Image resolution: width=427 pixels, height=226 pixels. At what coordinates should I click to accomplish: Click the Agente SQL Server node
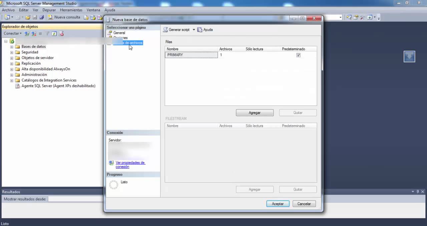click(58, 86)
